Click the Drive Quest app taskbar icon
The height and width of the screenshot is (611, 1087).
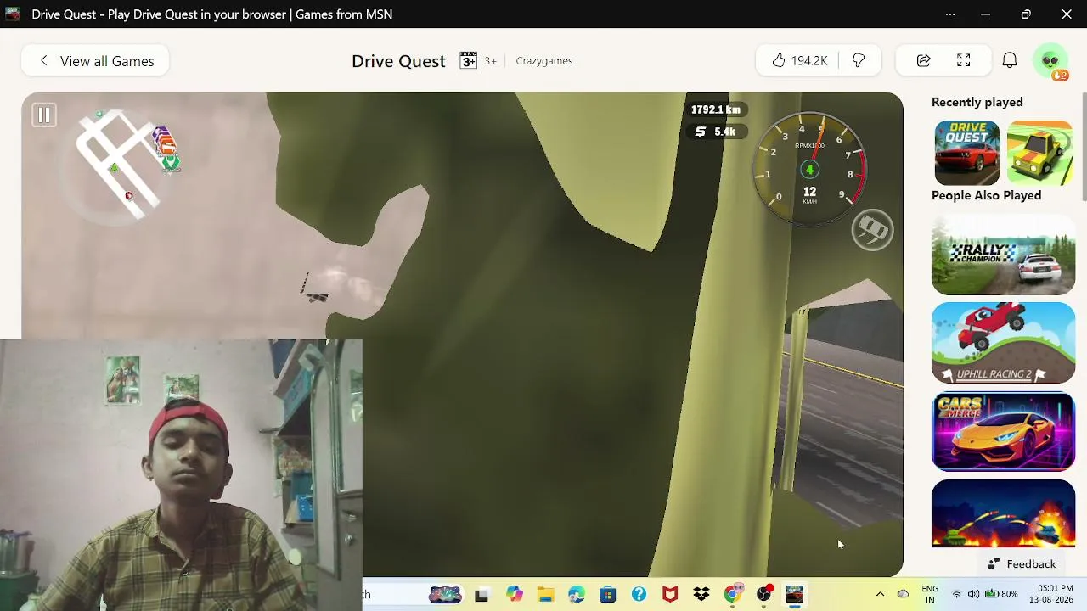coord(795,594)
